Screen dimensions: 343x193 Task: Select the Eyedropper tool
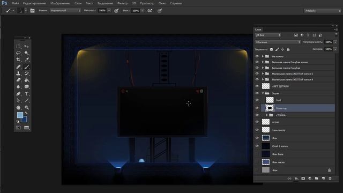[27, 60]
